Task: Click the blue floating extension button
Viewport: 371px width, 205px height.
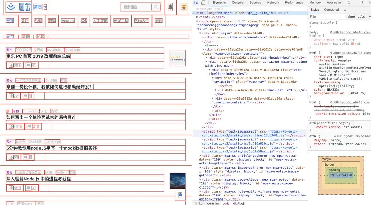Action: pyautogui.click(x=180, y=195)
